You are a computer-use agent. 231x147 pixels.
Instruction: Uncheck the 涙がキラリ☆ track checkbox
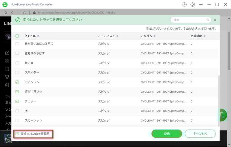tap(17, 92)
